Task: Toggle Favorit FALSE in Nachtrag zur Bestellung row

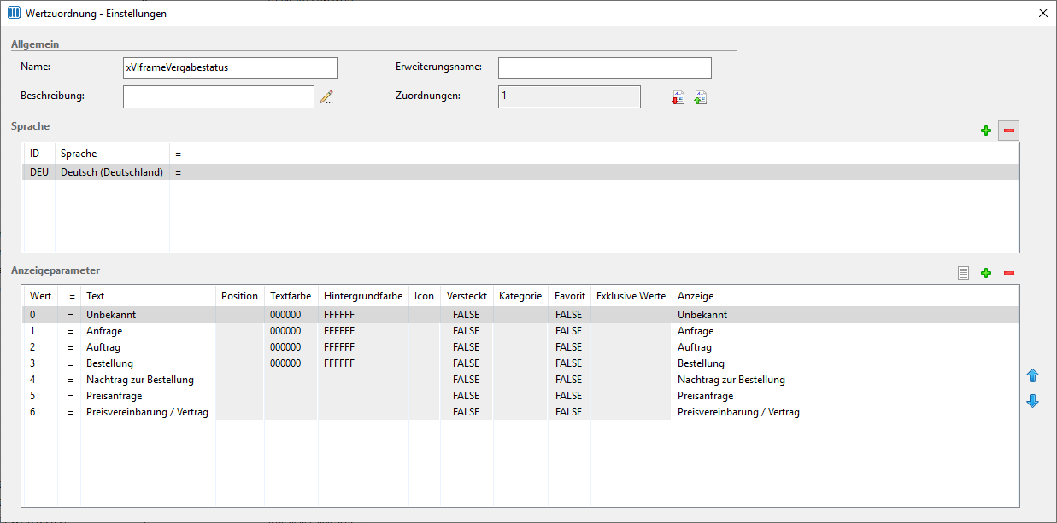Action: [569, 380]
